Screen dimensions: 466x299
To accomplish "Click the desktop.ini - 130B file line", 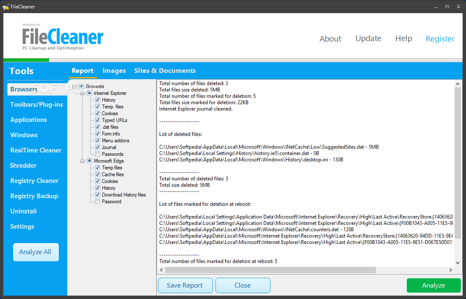I will 251,160.
